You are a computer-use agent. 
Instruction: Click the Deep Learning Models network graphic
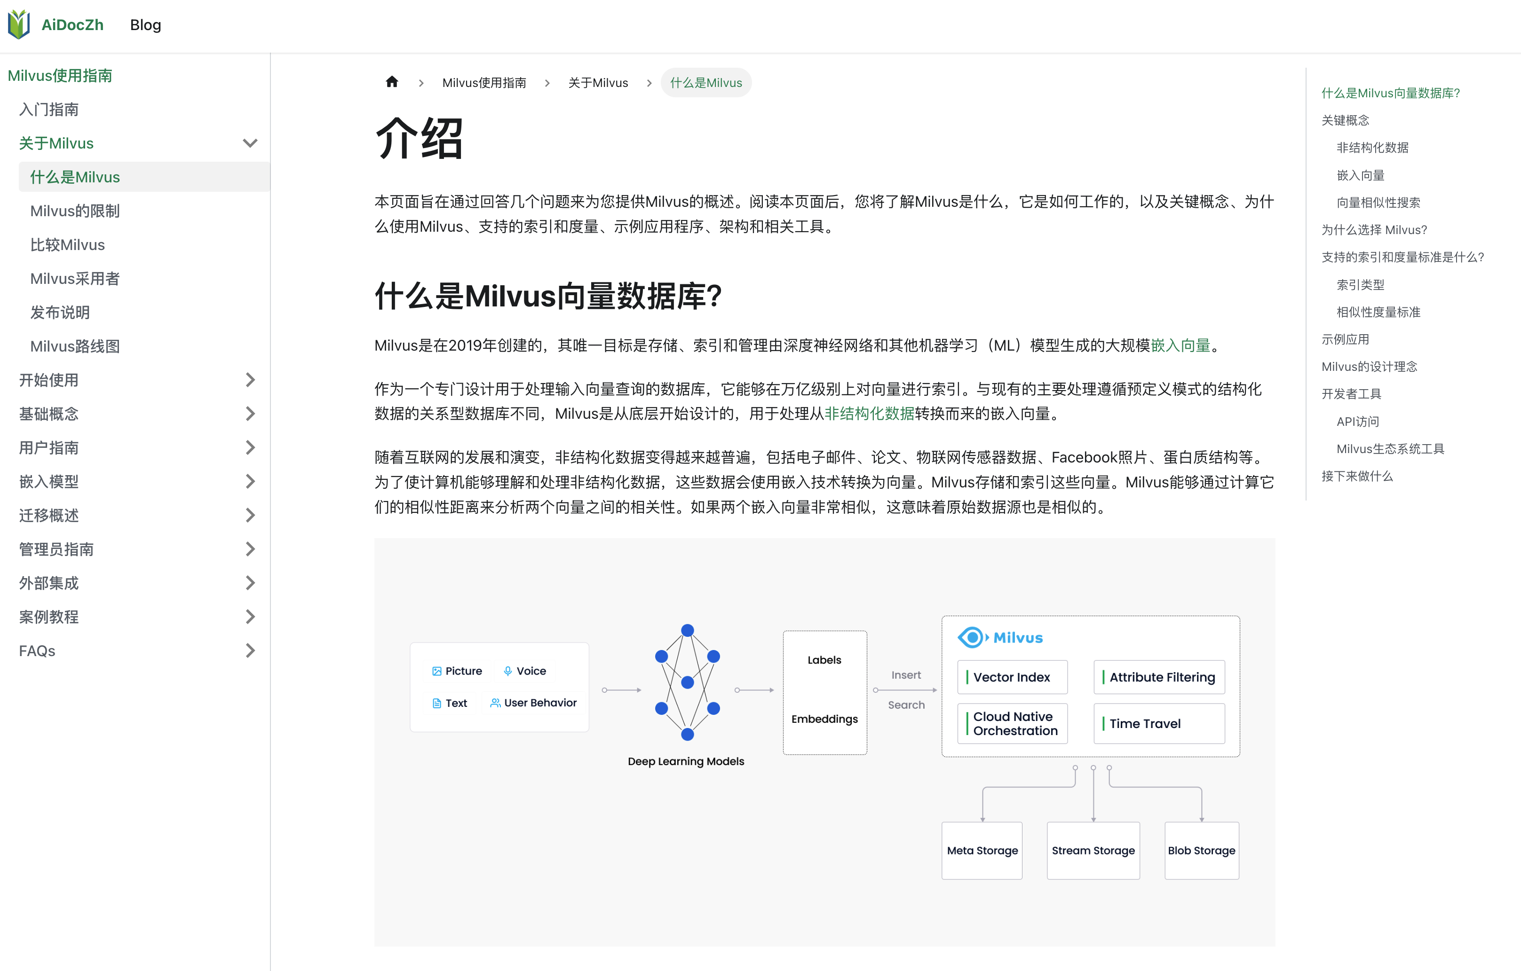click(687, 682)
